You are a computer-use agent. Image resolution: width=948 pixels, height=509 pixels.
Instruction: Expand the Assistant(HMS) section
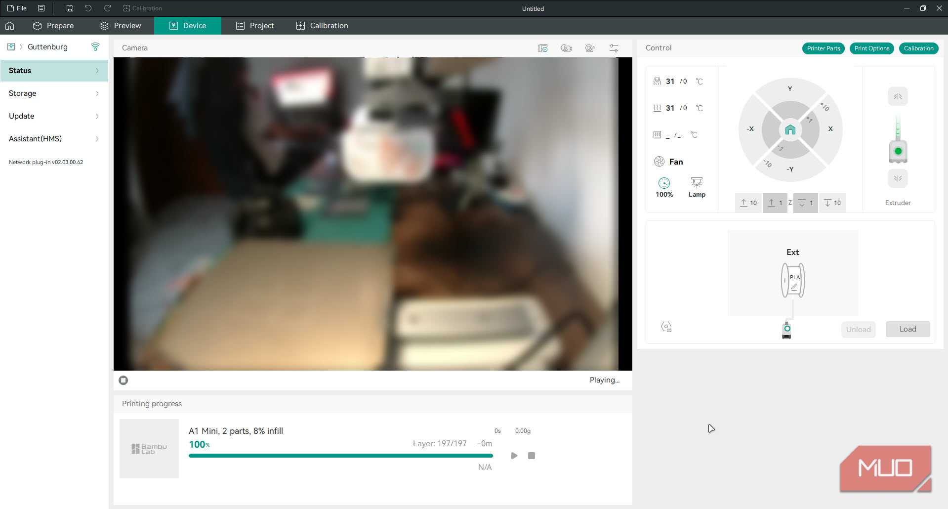point(54,139)
